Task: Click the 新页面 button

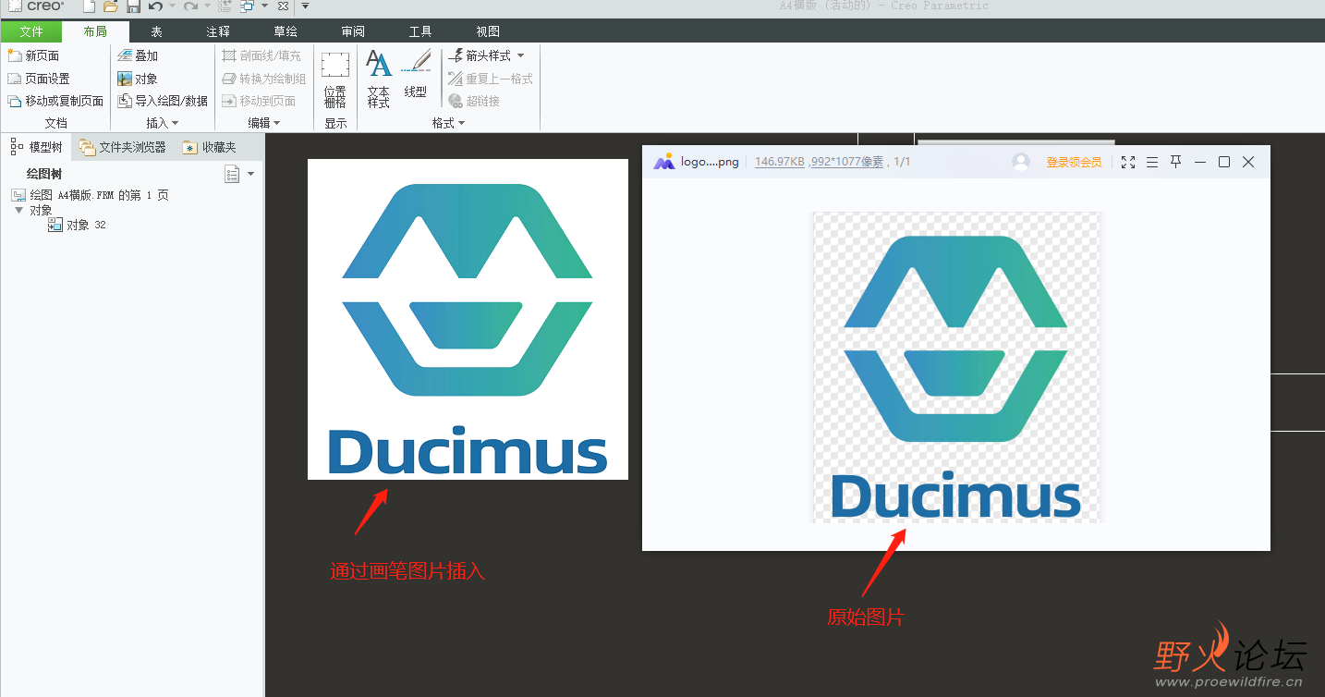Action: pyautogui.click(x=33, y=55)
